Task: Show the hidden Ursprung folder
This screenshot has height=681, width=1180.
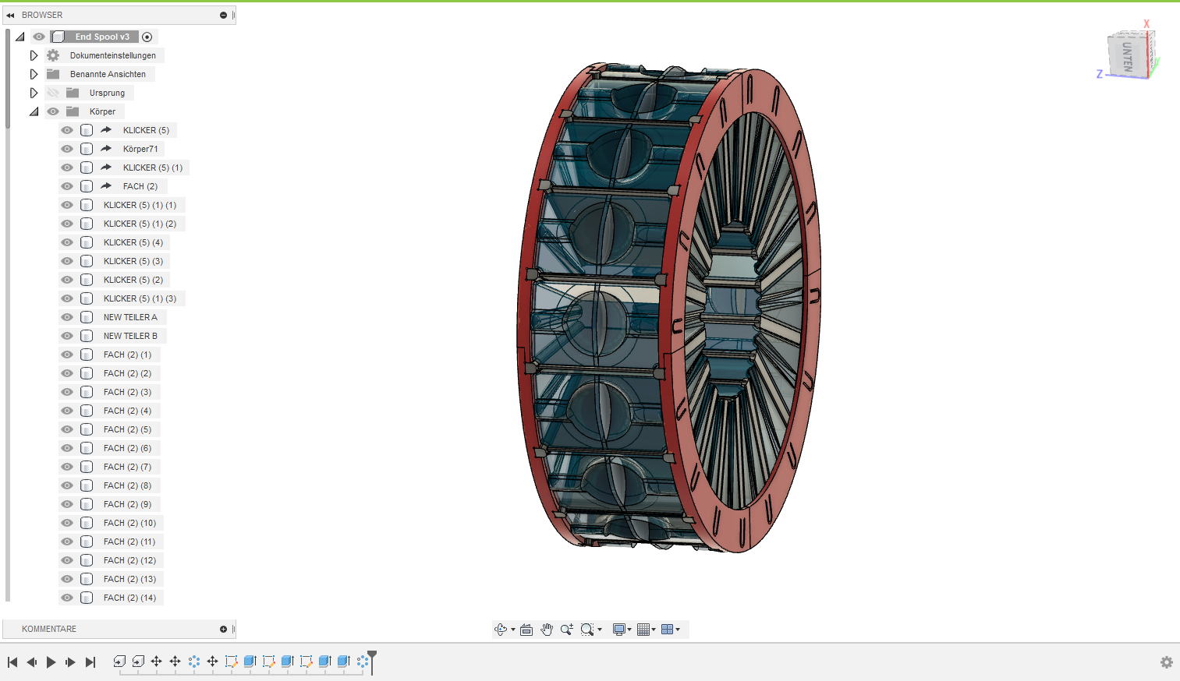Action: coord(53,93)
